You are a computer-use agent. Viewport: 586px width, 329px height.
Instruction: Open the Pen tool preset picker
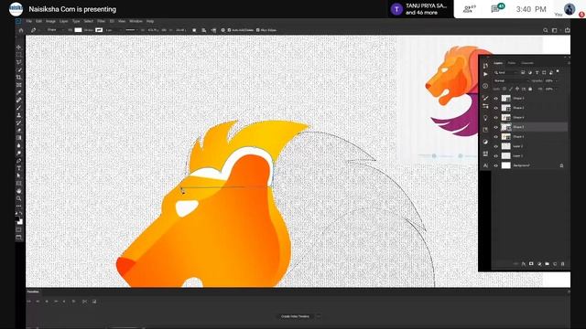35,30
